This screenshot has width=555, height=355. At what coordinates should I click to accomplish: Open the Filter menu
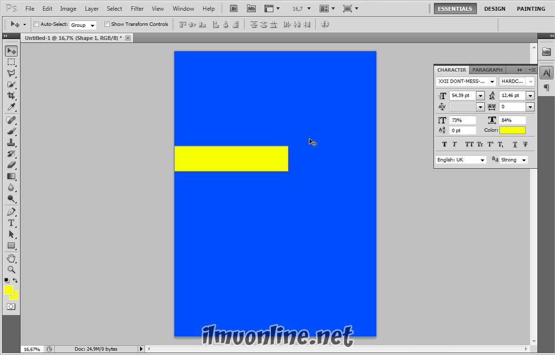[137, 9]
